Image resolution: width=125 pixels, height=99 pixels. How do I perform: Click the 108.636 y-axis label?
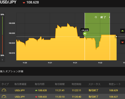pyautogui.click(x=12, y=23)
